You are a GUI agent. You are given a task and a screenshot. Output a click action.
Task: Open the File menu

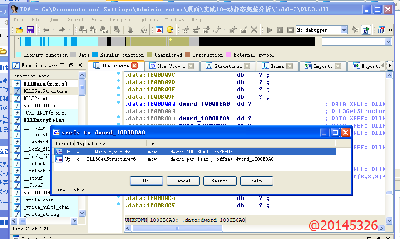tap(19, 19)
